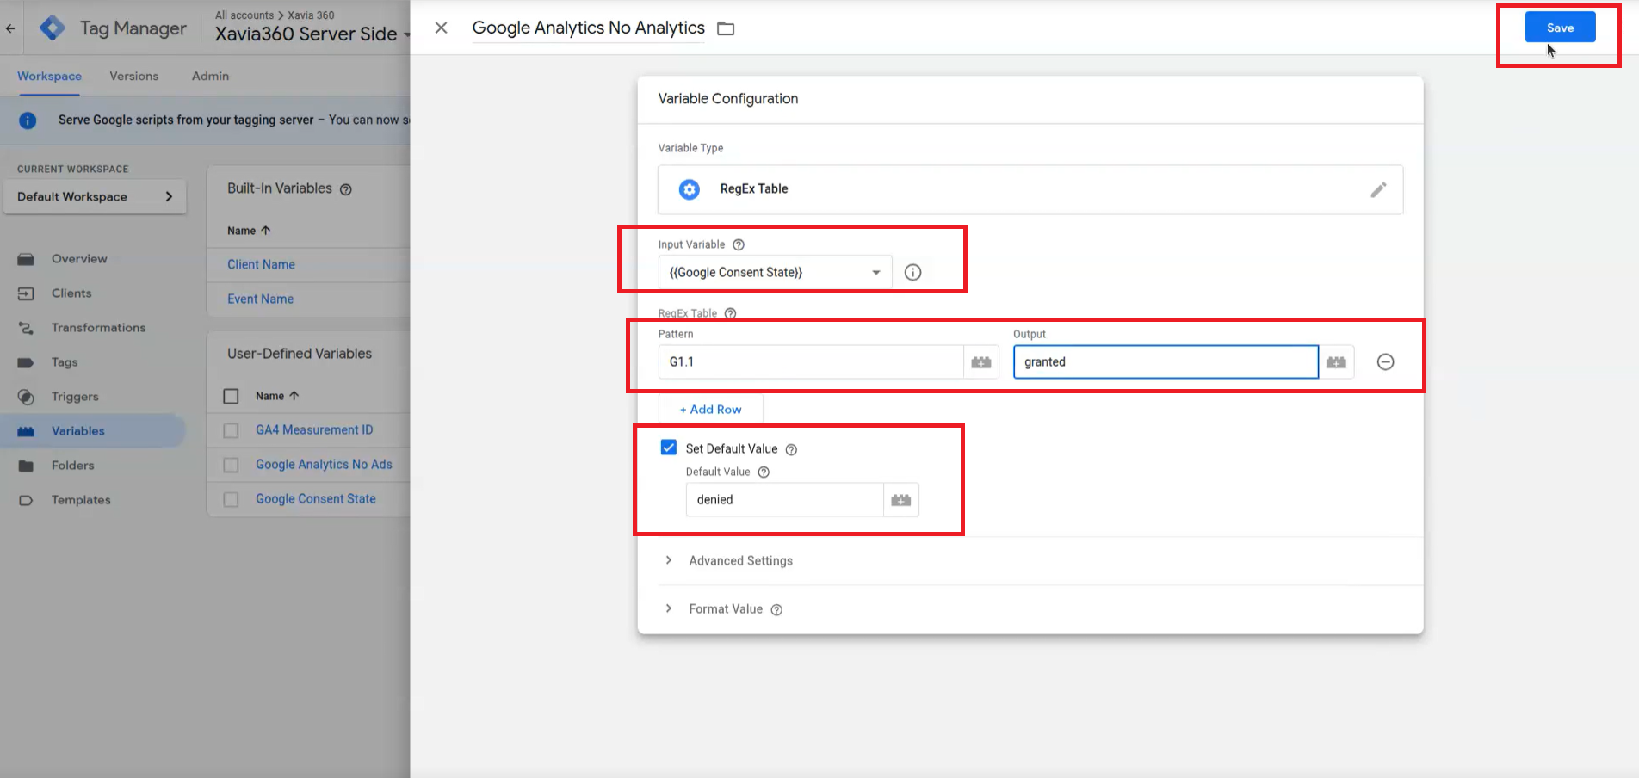Click the pencil icon to edit variable type
1639x778 pixels.
(x=1378, y=189)
